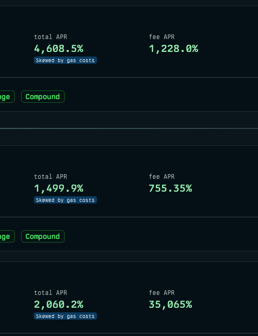Click Skewed by gas costs badge under 2,060.2%
This screenshot has height=336, width=258.
pos(65,316)
